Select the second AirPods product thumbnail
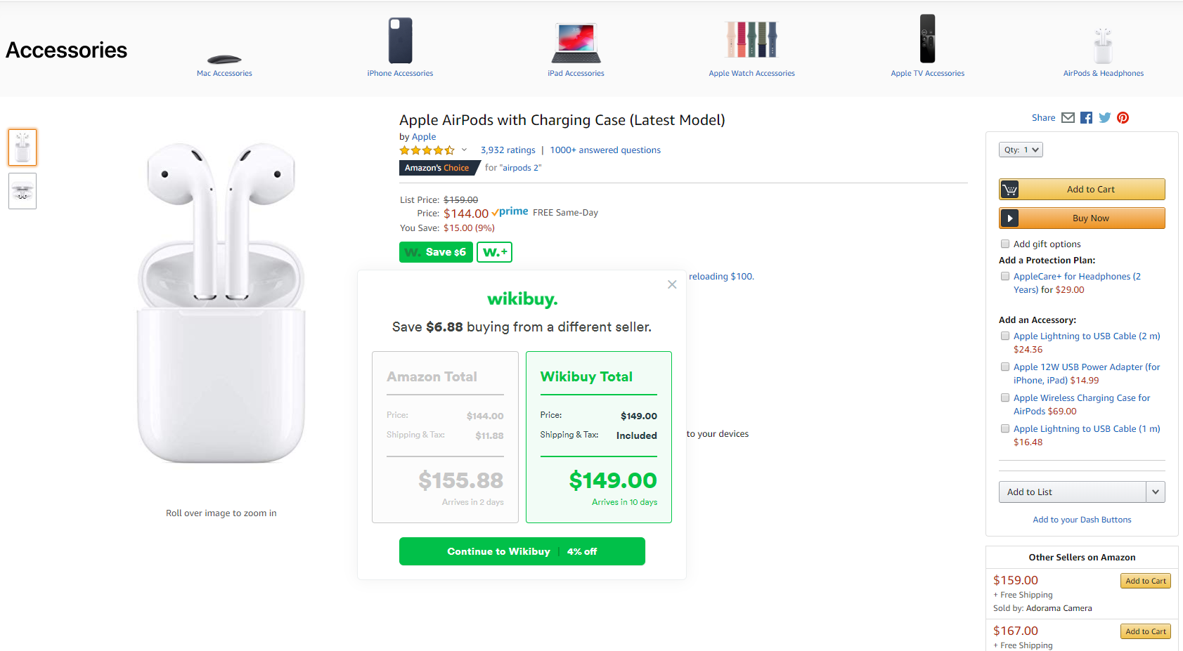The height and width of the screenshot is (651, 1183). [22, 191]
